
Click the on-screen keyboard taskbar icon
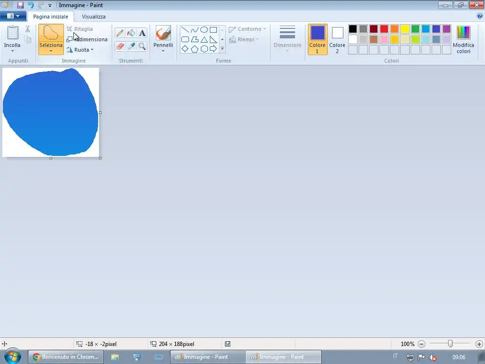159,357
